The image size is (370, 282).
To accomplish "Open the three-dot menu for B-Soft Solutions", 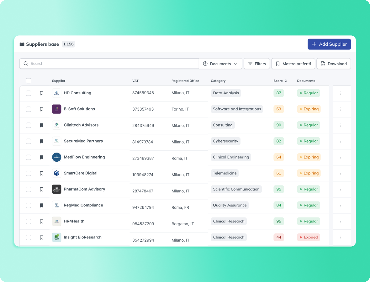I will 341,109.
